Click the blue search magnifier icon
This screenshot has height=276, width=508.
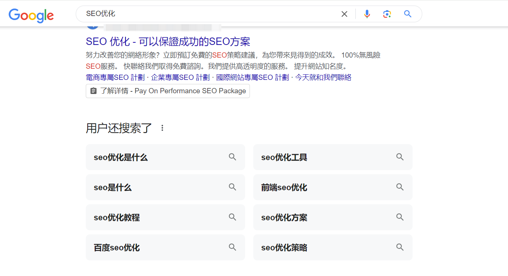(408, 14)
